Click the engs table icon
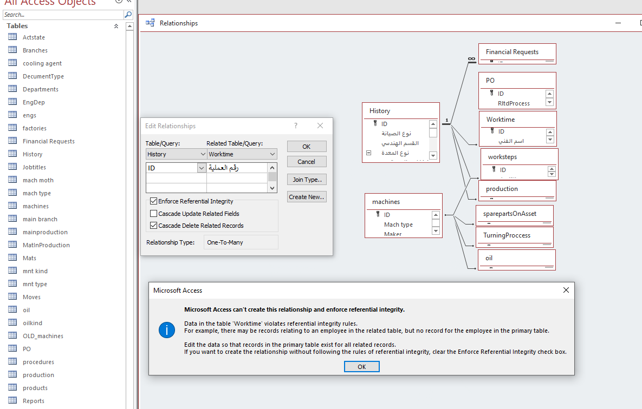The height and width of the screenshot is (409, 642). (x=12, y=115)
